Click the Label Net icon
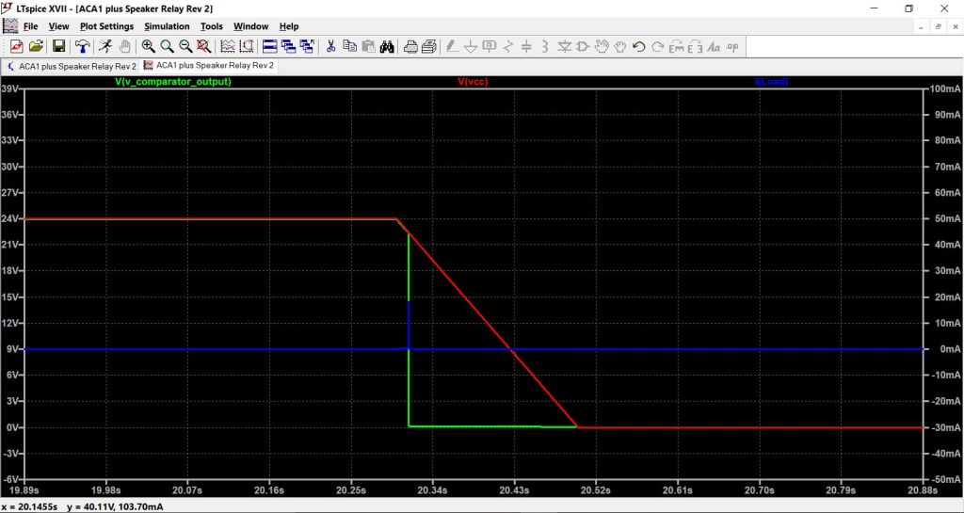964x513 pixels. pos(490,47)
